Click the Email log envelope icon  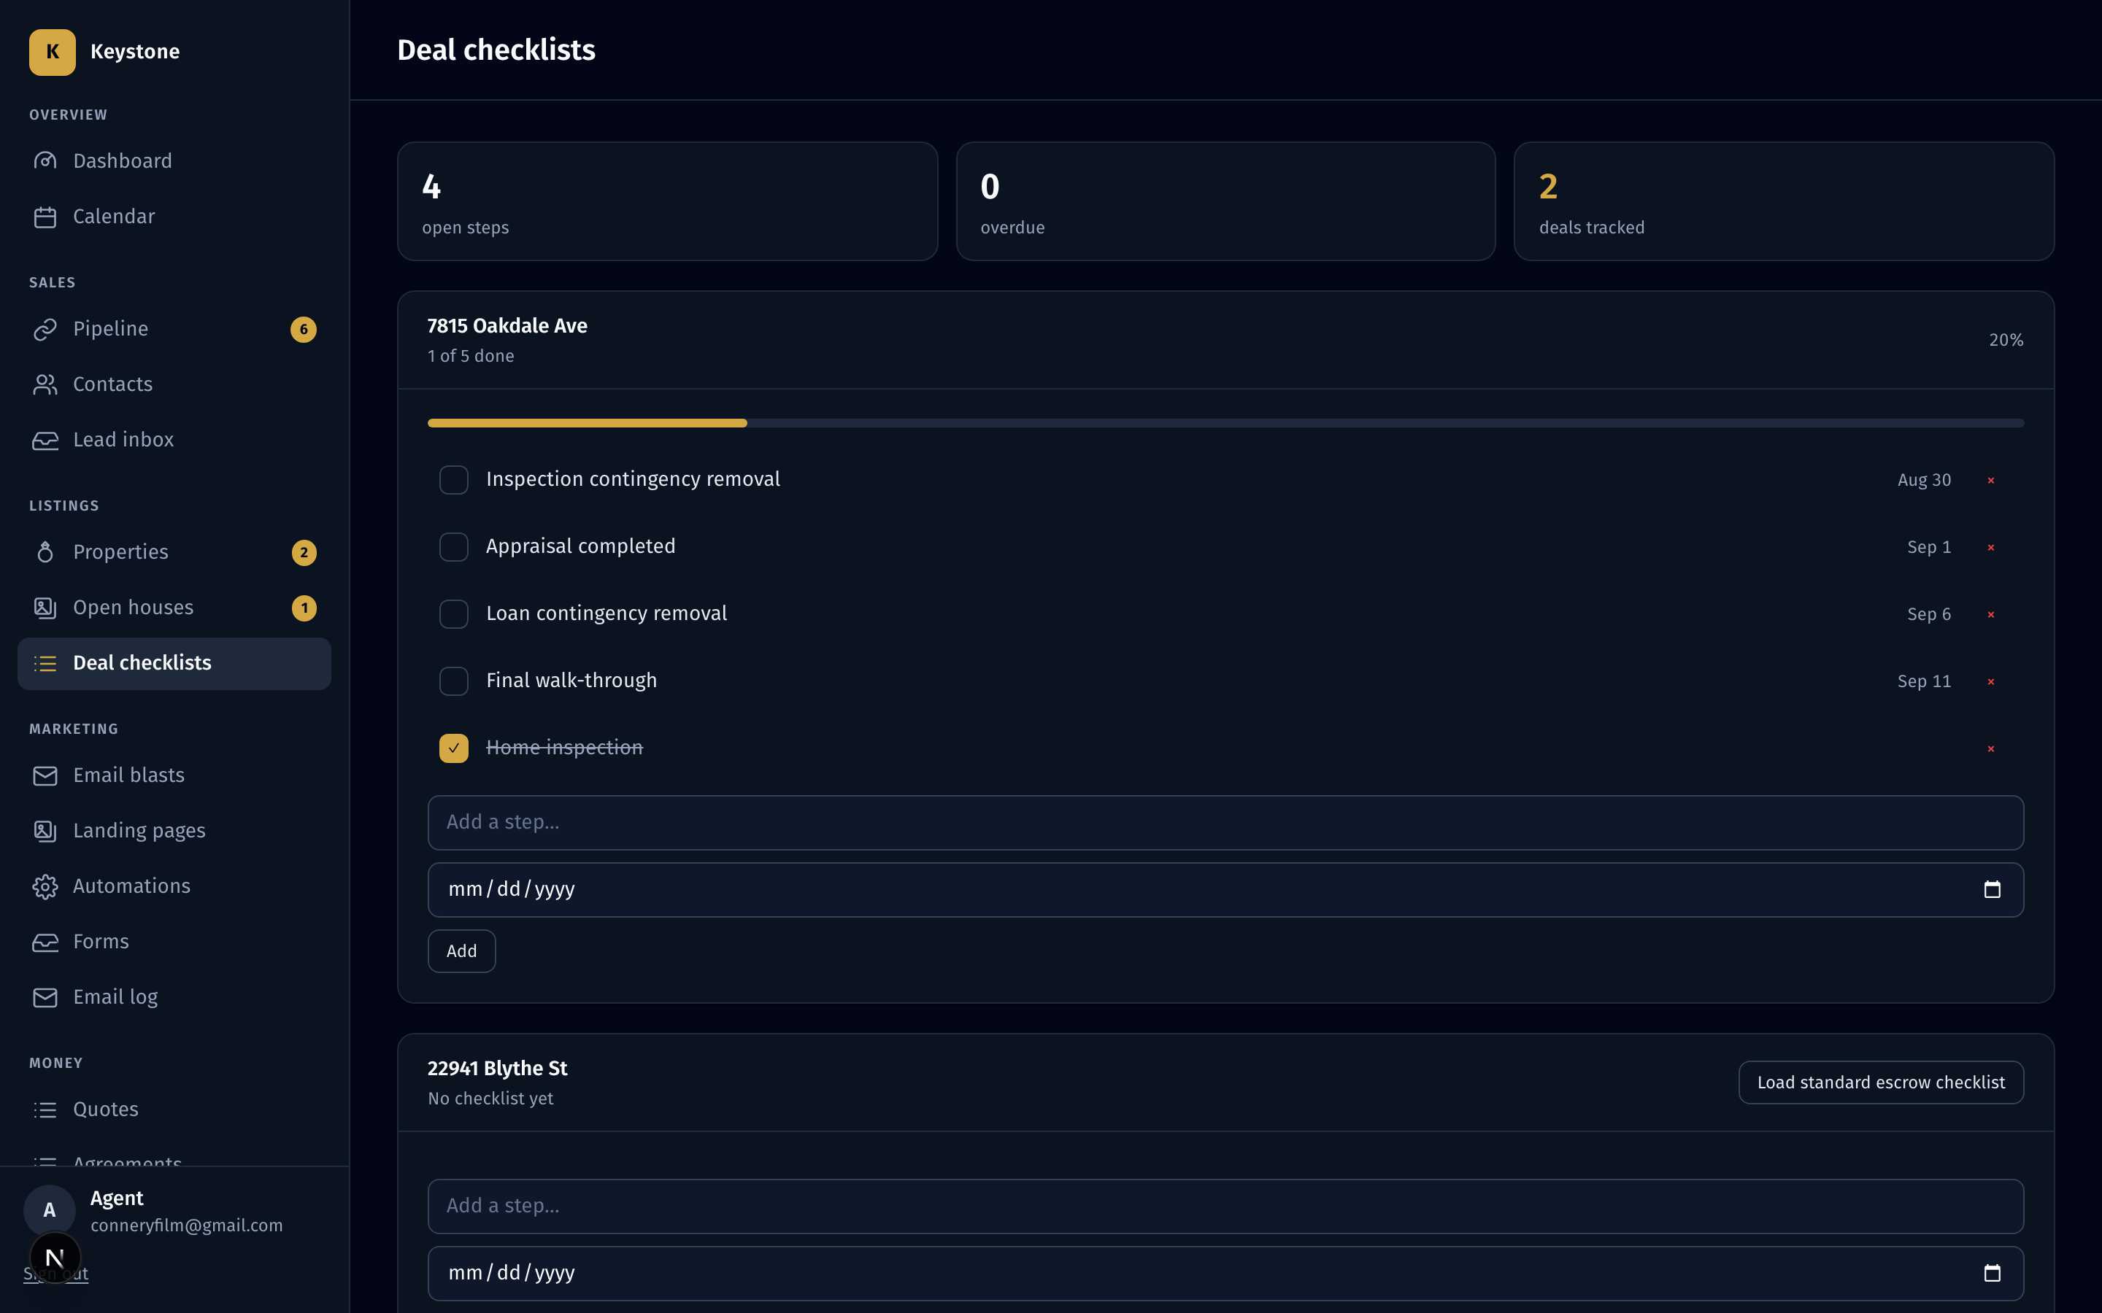[45, 998]
